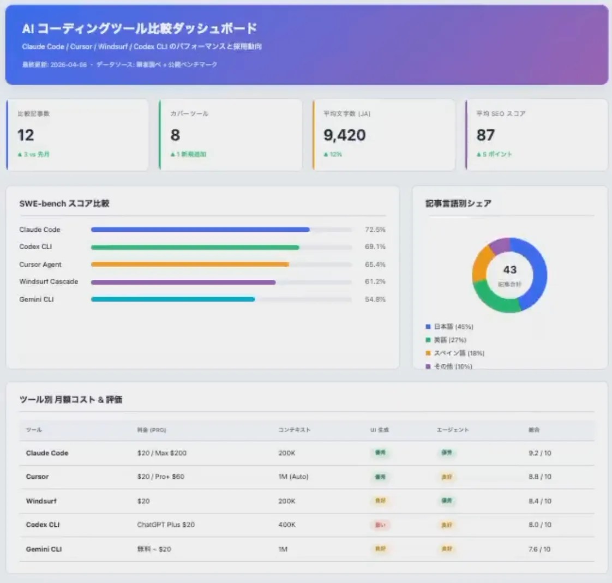This screenshot has width=612, height=583.
Task: Click the 'Codex CLI' name in the cost table
Action: pos(43,525)
